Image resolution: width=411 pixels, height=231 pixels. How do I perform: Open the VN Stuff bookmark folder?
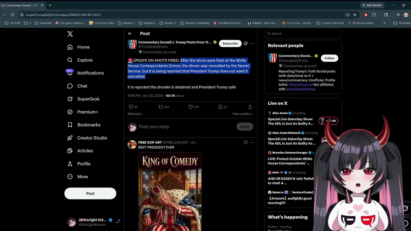(x=12, y=23)
